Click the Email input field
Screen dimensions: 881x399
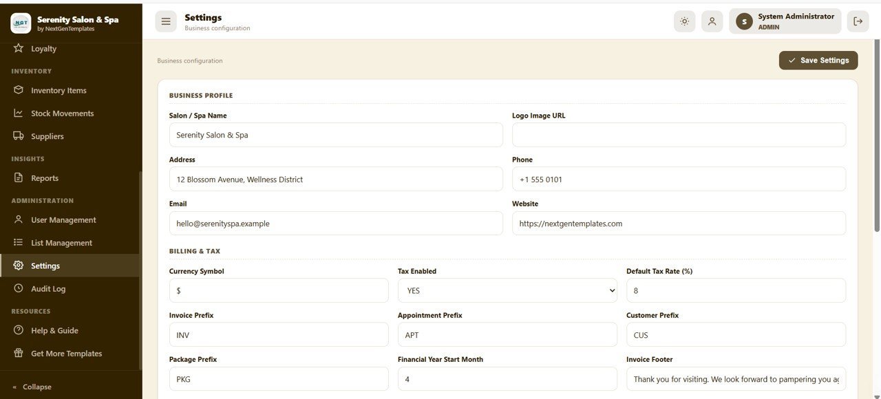click(336, 223)
